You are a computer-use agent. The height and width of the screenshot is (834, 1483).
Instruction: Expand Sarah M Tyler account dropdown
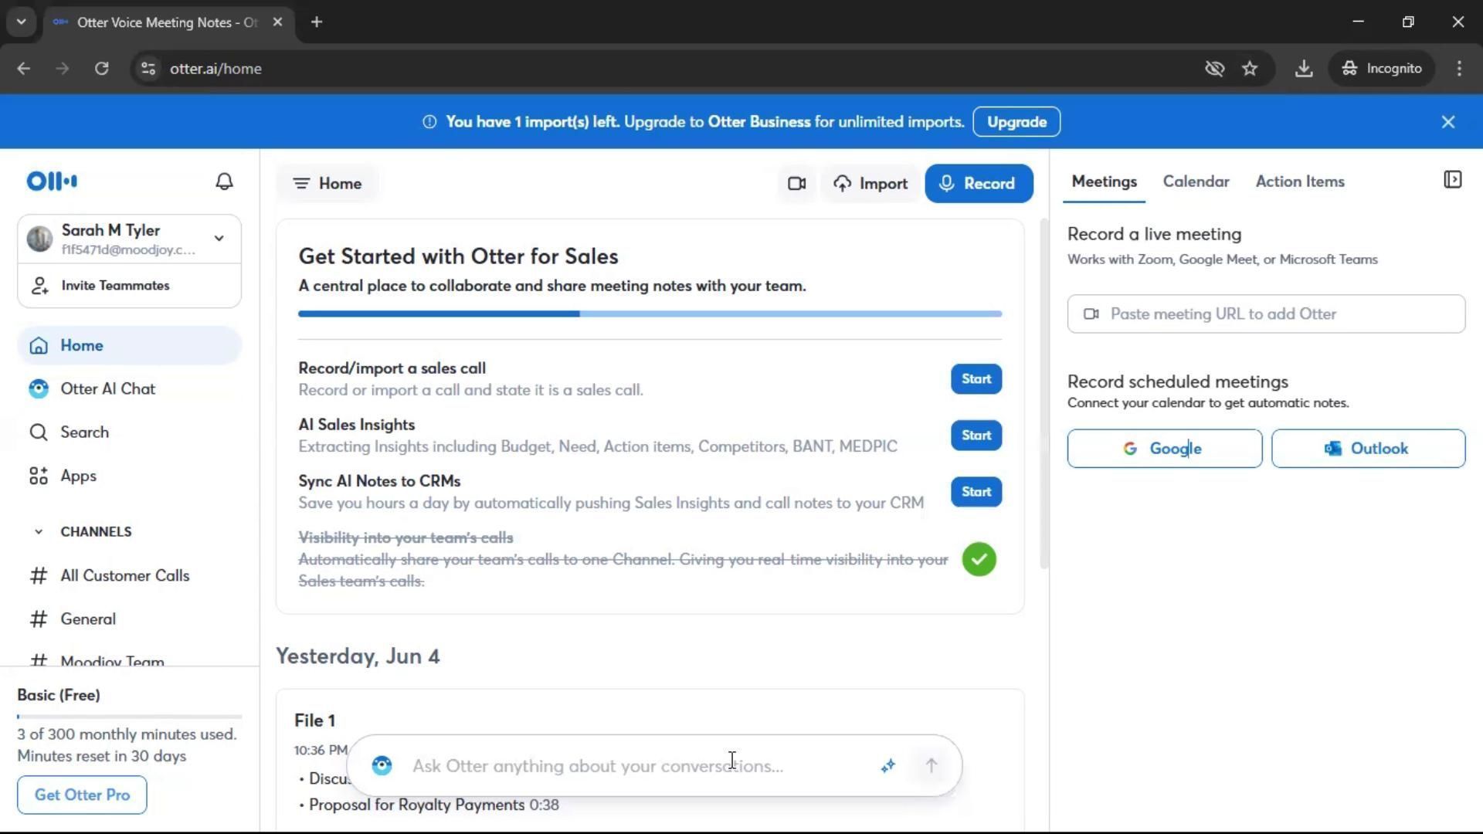pyautogui.click(x=219, y=239)
